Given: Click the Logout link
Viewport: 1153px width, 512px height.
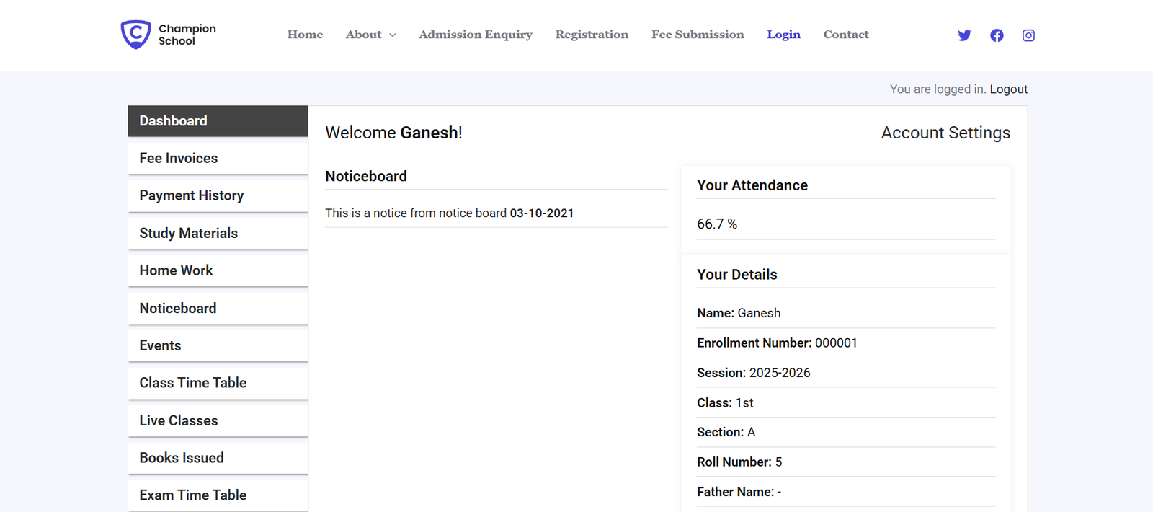Looking at the screenshot, I should [1008, 89].
